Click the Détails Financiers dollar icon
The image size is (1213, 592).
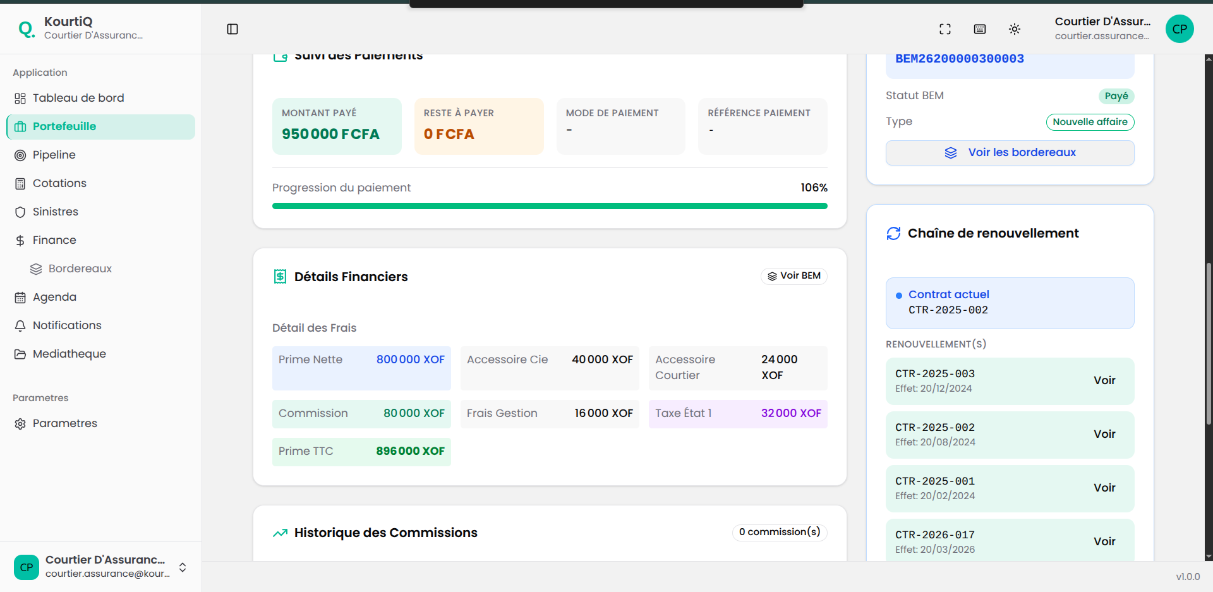[x=280, y=277]
